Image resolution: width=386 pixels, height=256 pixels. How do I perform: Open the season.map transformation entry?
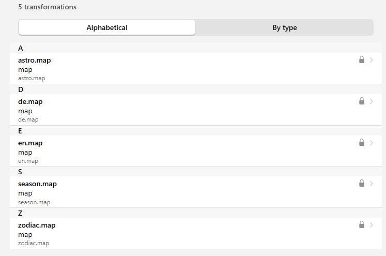coord(37,184)
